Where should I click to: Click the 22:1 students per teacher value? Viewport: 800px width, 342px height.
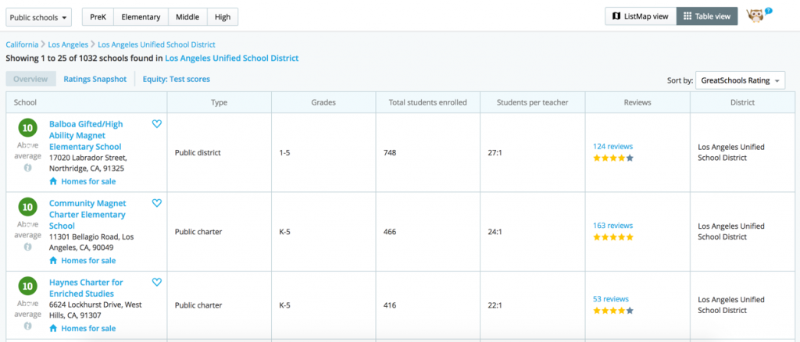[495, 305]
